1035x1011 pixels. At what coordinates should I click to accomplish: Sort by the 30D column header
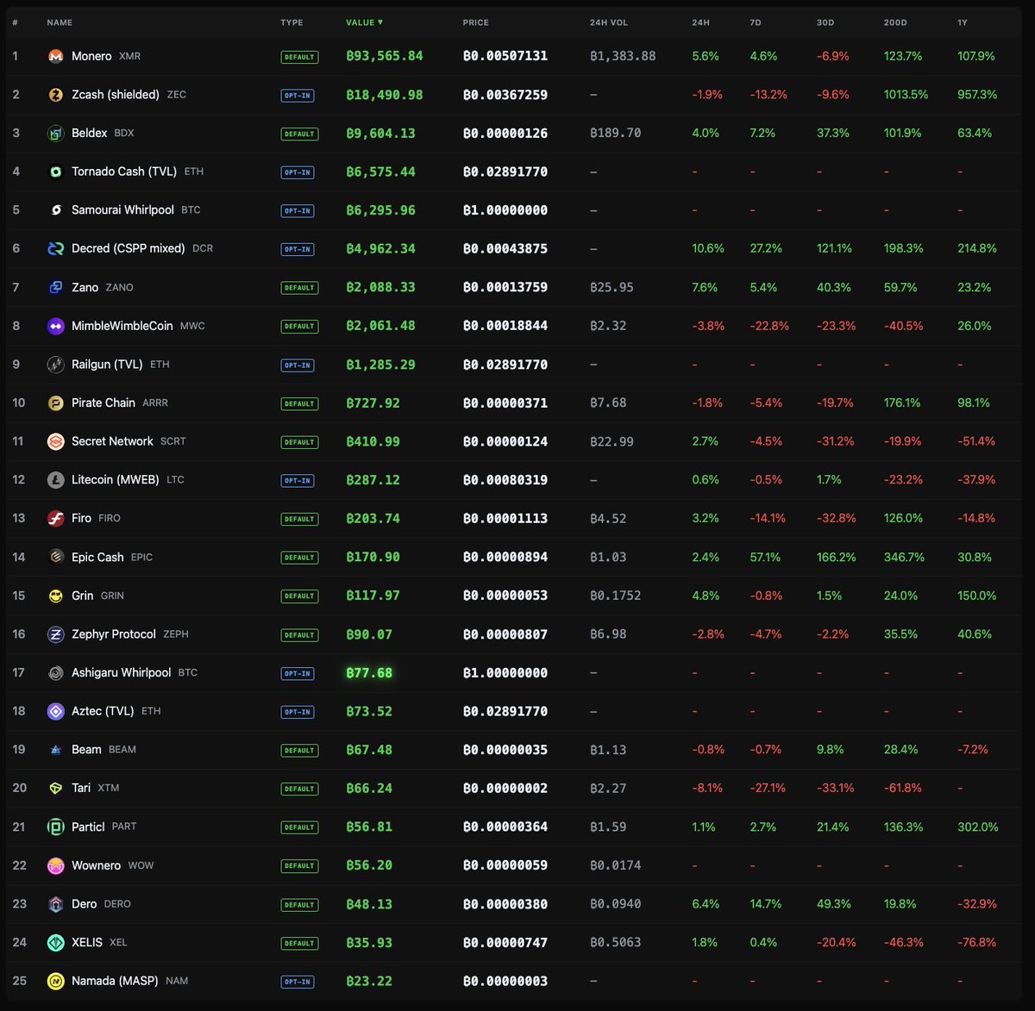pyautogui.click(x=825, y=22)
